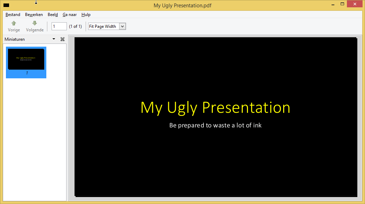Open the Ga naar menu
Viewport: 365px width, 204px height.
point(69,15)
